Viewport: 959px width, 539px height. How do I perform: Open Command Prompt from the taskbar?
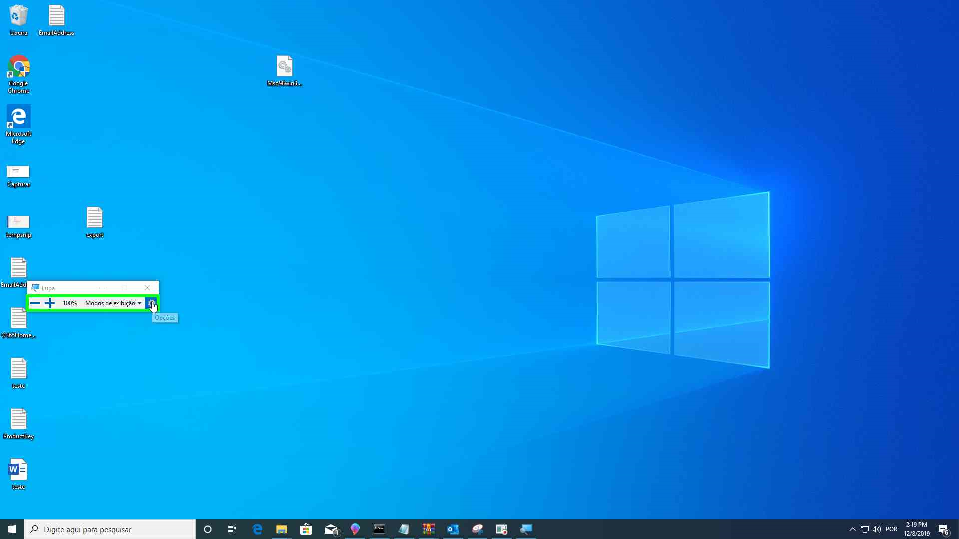[380, 529]
